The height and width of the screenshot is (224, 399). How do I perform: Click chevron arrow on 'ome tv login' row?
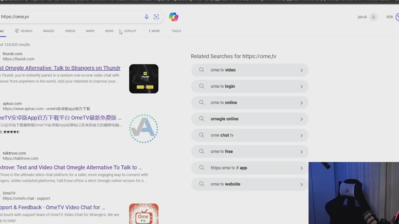click(301, 86)
